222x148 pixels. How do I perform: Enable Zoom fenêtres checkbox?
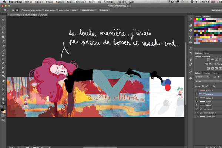click(x=43, y=10)
